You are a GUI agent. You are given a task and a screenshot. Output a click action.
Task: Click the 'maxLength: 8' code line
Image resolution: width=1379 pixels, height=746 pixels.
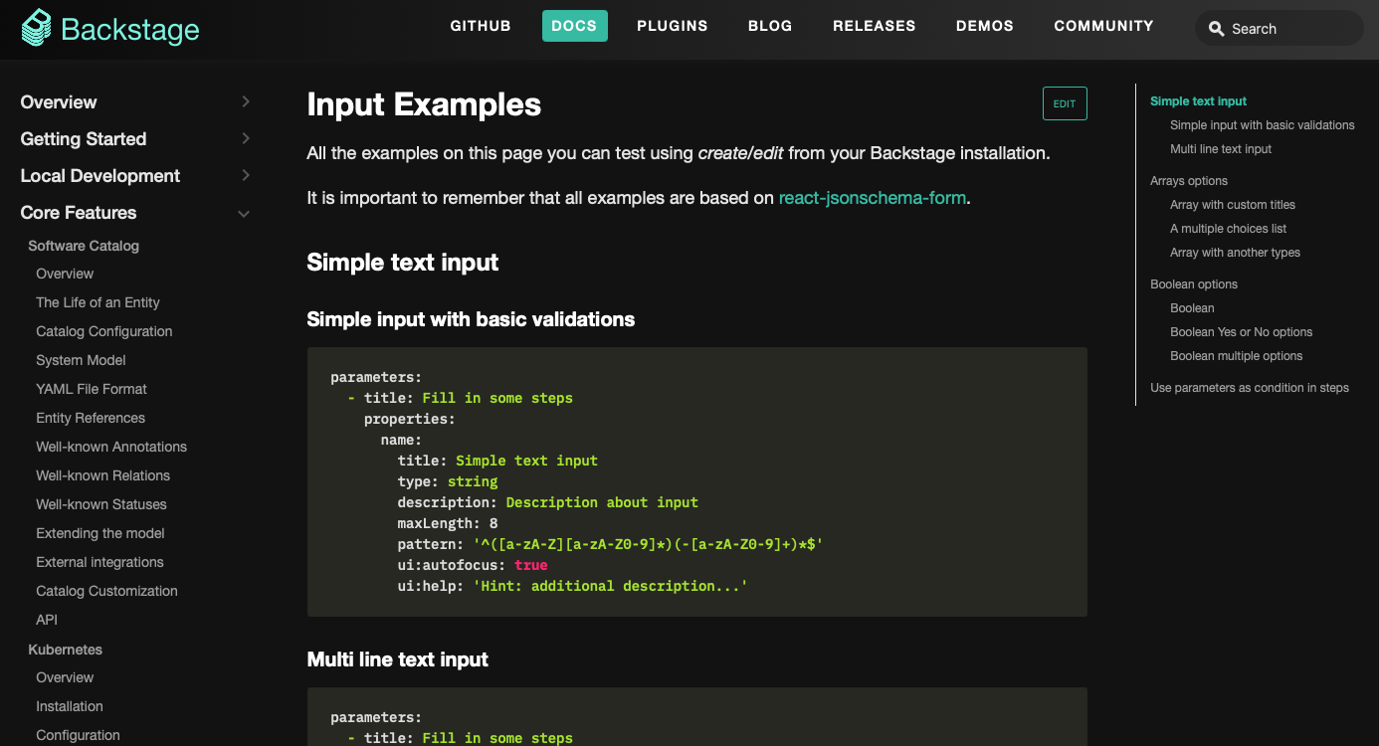(x=448, y=523)
